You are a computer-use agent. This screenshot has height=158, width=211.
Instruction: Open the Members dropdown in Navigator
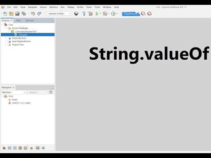14,92
